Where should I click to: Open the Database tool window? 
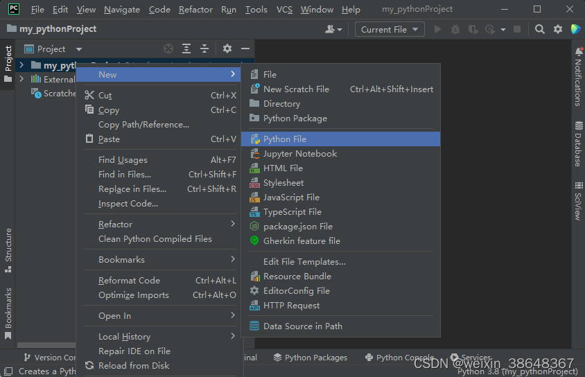tap(578, 144)
